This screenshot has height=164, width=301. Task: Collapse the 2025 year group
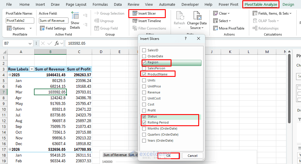click(10, 75)
